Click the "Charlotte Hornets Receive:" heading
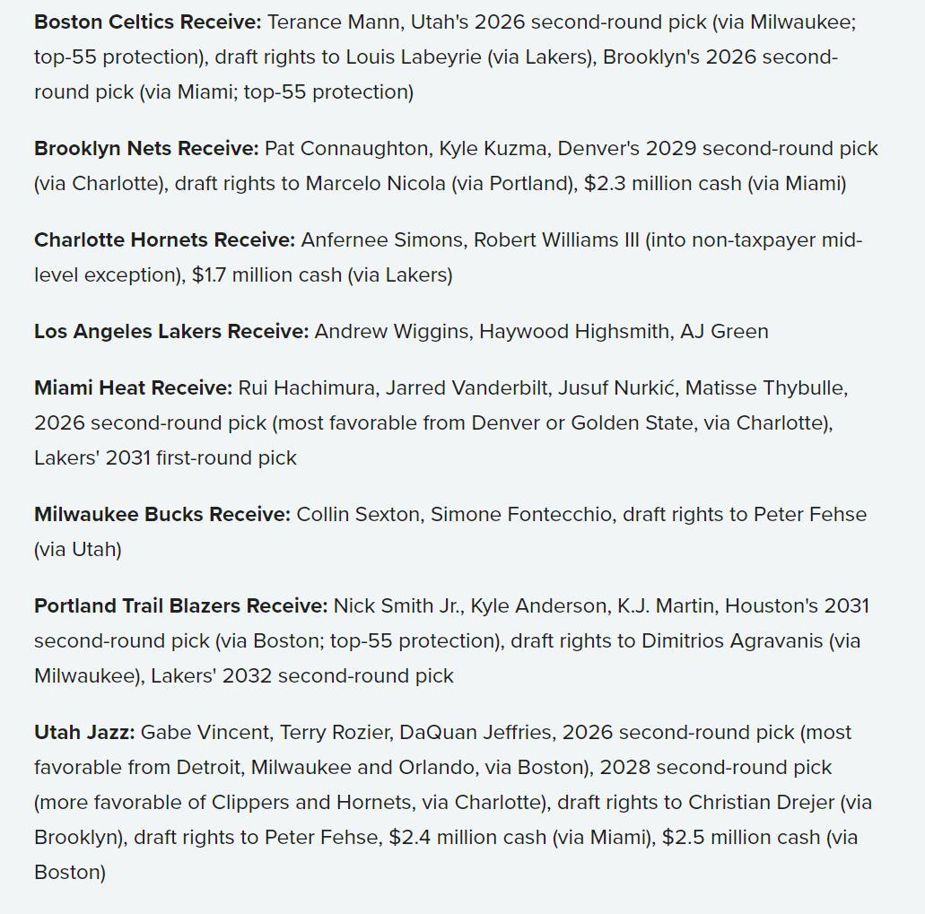 pos(164,240)
